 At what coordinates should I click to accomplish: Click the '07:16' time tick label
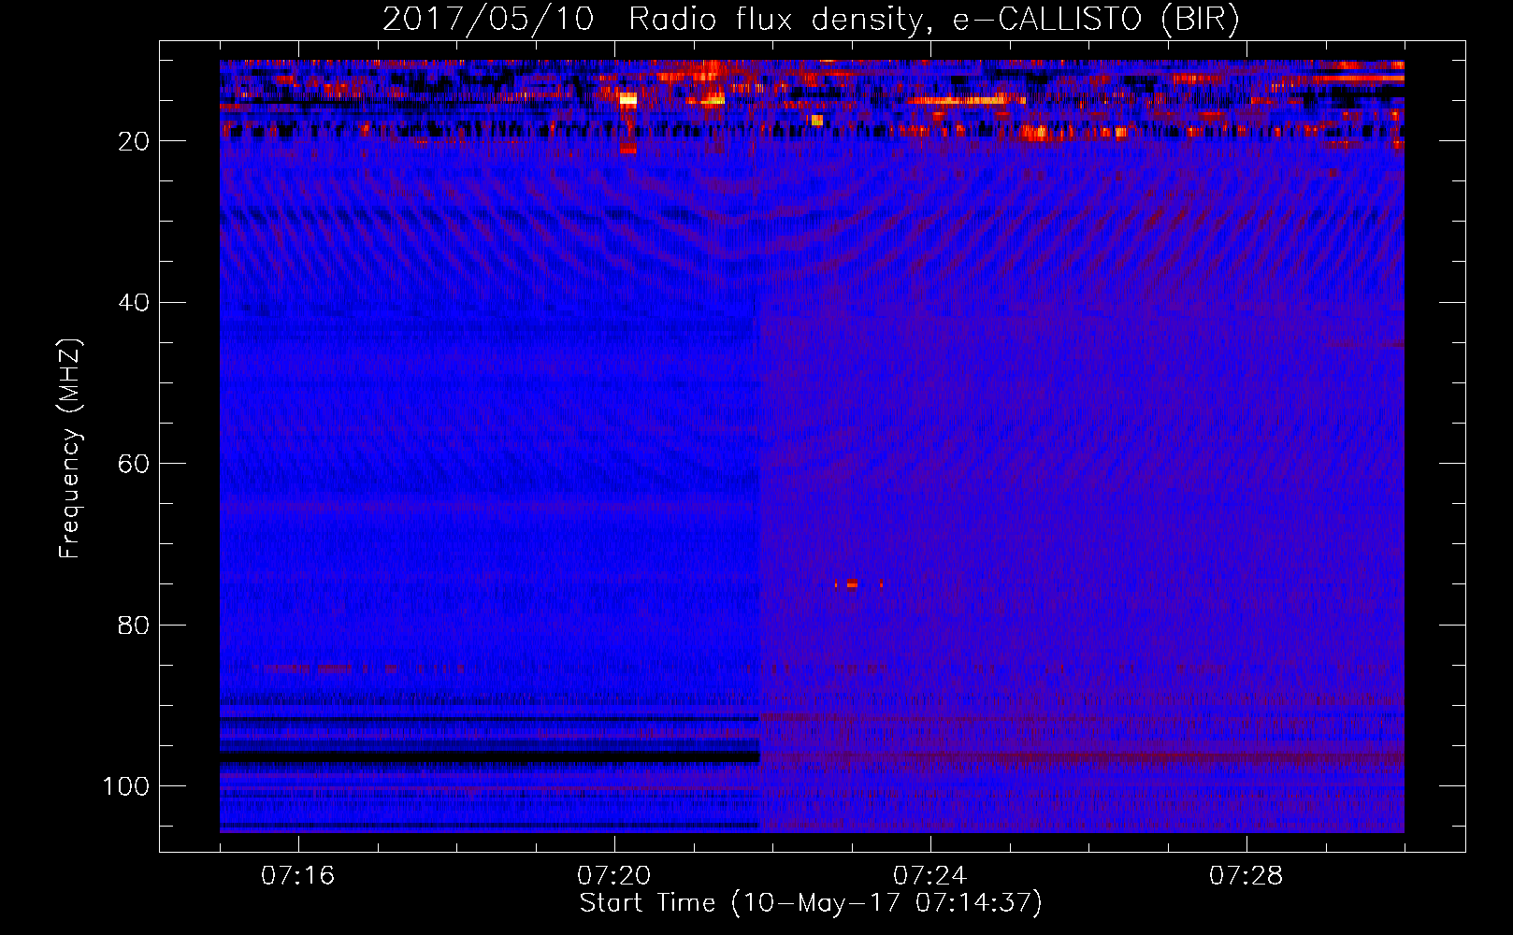tap(297, 876)
